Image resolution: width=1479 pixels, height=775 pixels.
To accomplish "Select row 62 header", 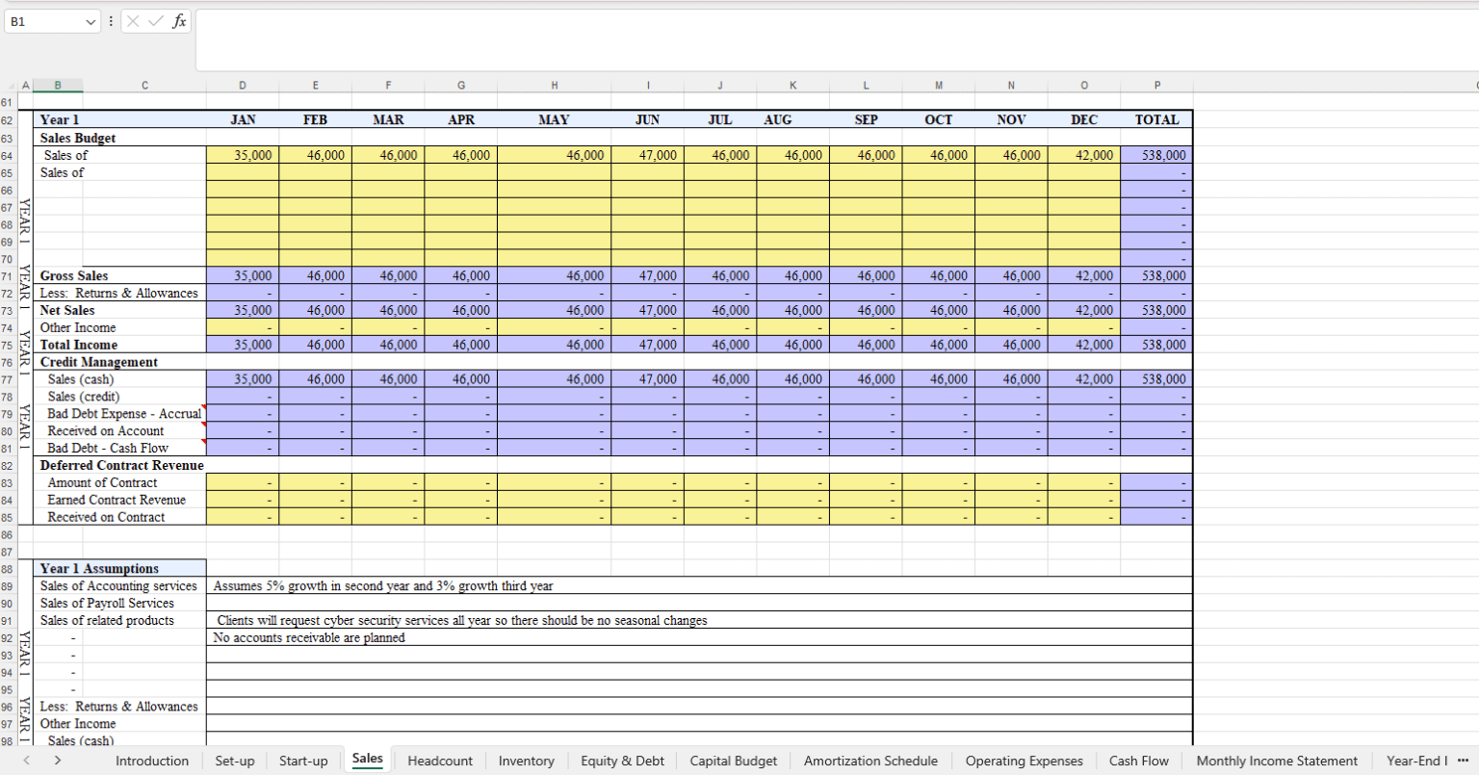I will [11, 119].
